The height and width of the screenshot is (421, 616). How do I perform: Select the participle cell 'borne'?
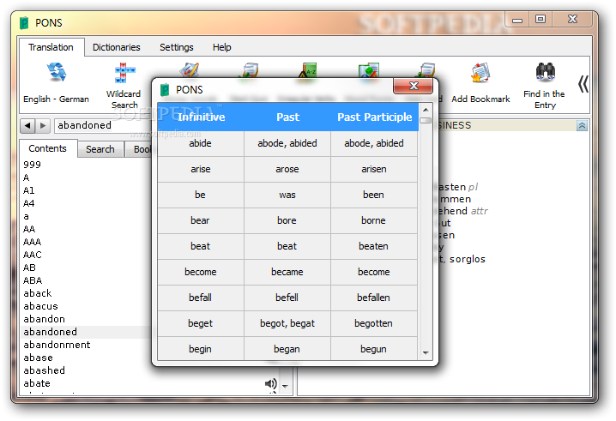(x=374, y=220)
